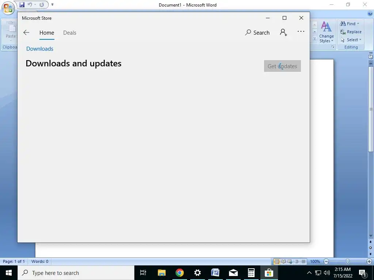Redo with the Quick Access toolbar
The height and width of the screenshot is (280, 374).
tap(42, 4)
